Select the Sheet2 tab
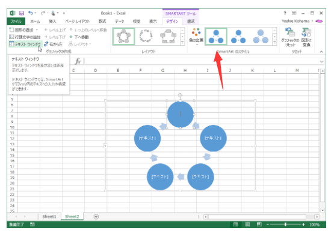This screenshot has height=236, width=331. click(x=72, y=216)
